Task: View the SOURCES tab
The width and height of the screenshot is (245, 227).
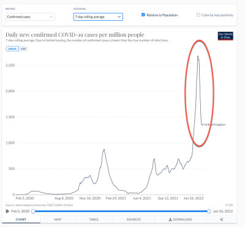Action: coord(134,220)
